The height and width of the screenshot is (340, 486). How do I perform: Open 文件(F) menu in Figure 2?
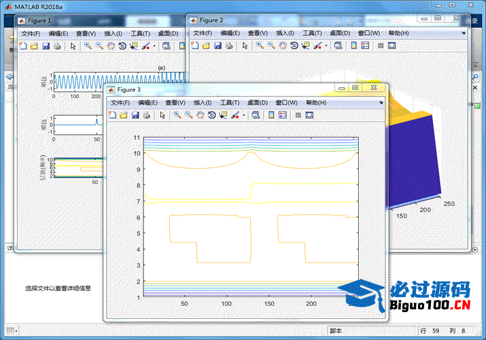coord(203,33)
